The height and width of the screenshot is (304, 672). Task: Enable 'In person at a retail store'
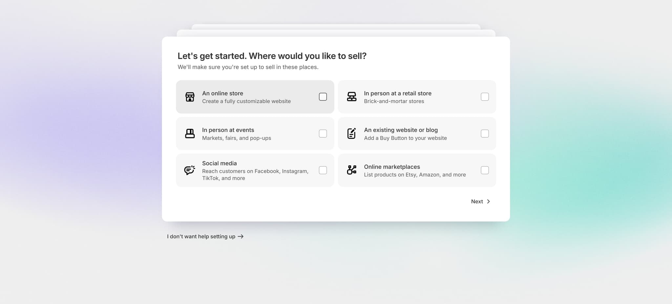485,97
